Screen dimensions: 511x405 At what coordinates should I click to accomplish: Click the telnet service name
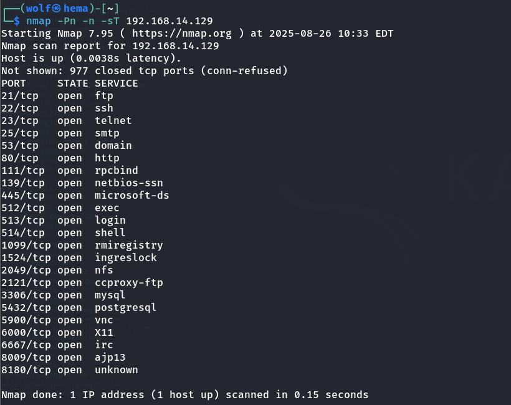point(113,121)
